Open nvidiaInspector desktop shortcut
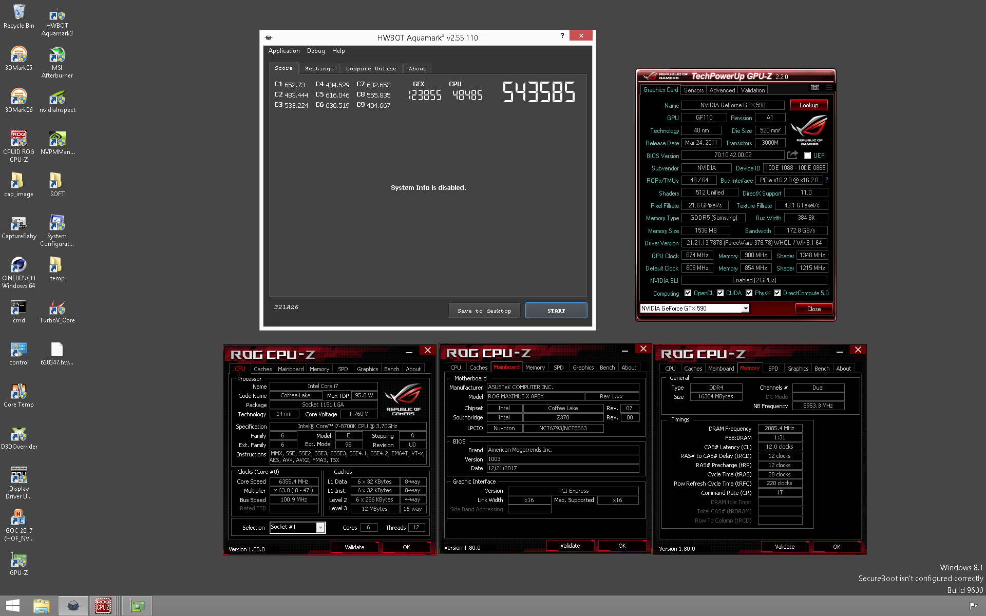This screenshot has height=616, width=986. pos(57,100)
